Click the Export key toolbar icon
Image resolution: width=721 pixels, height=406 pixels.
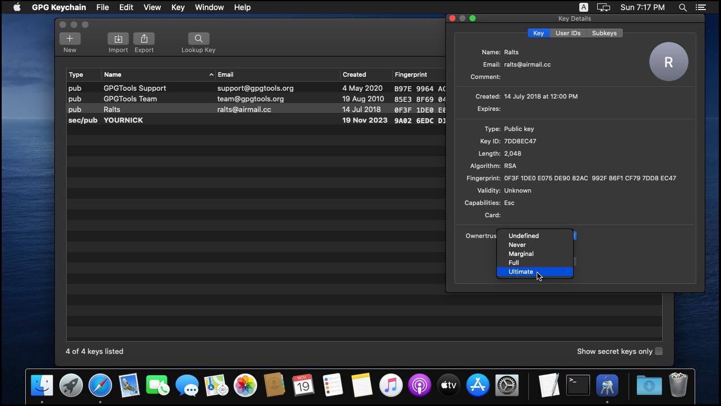click(x=144, y=39)
